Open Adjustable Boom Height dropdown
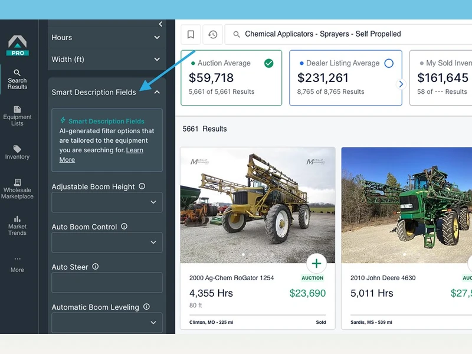472x354 pixels. [107, 202]
